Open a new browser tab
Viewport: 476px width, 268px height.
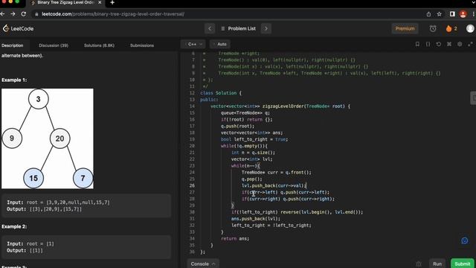pyautogui.click(x=112, y=3)
